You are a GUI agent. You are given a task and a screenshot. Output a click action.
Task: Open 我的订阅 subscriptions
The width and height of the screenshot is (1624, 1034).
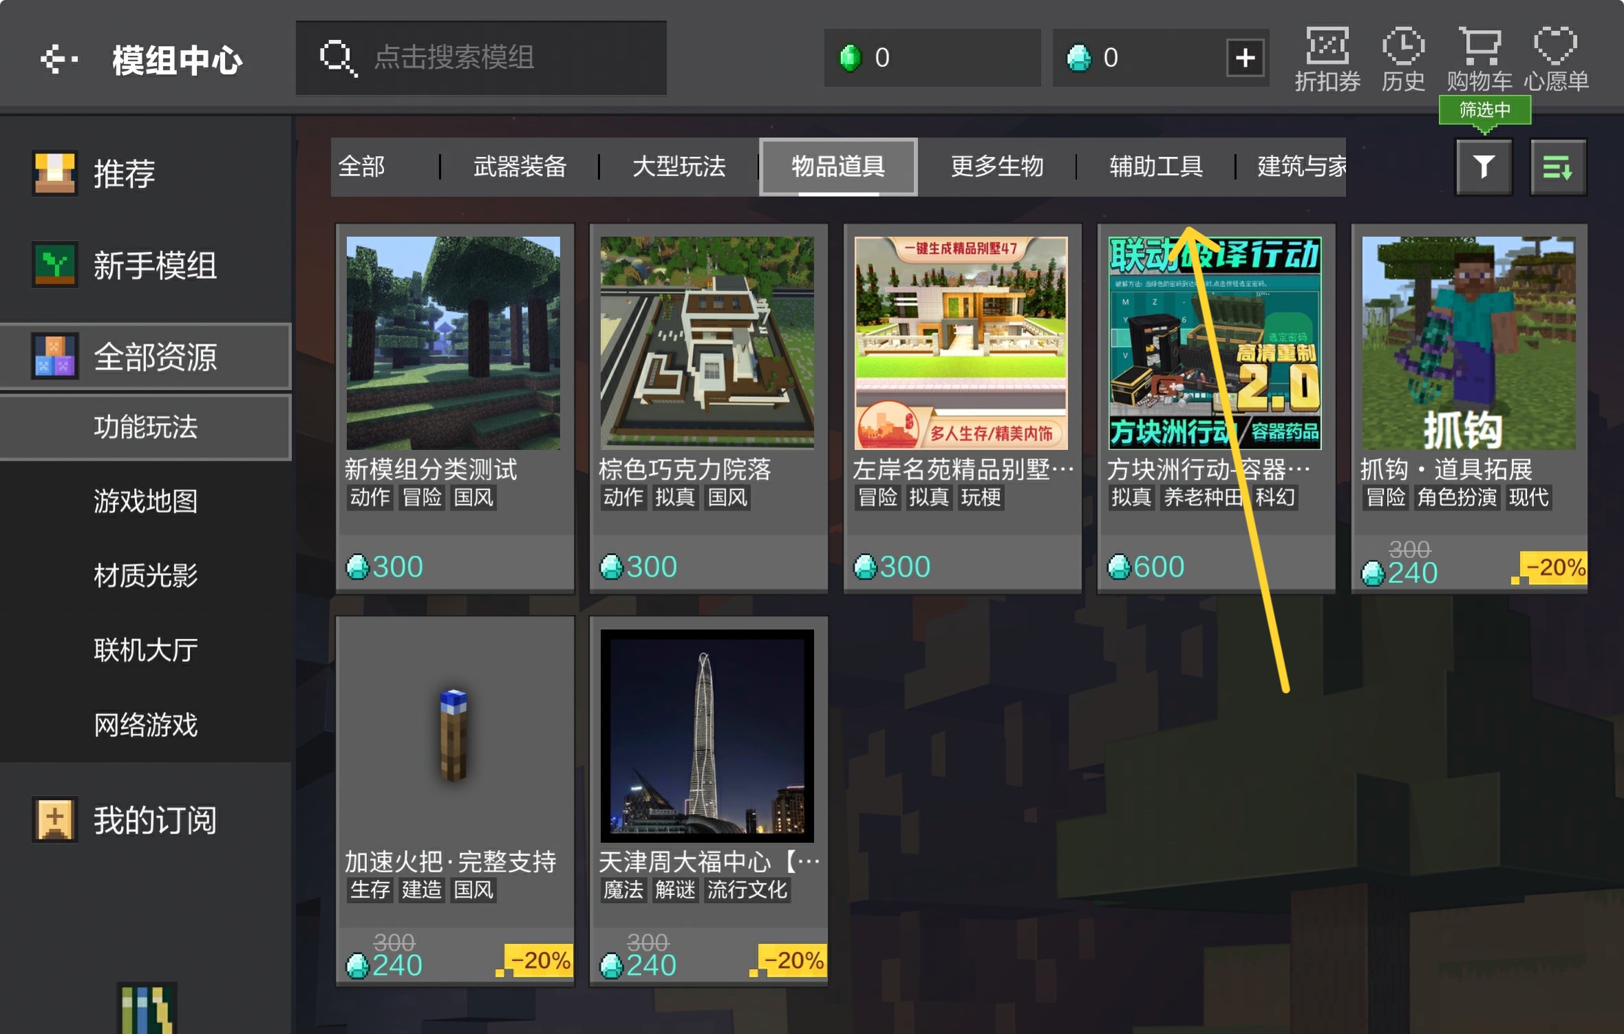(154, 820)
